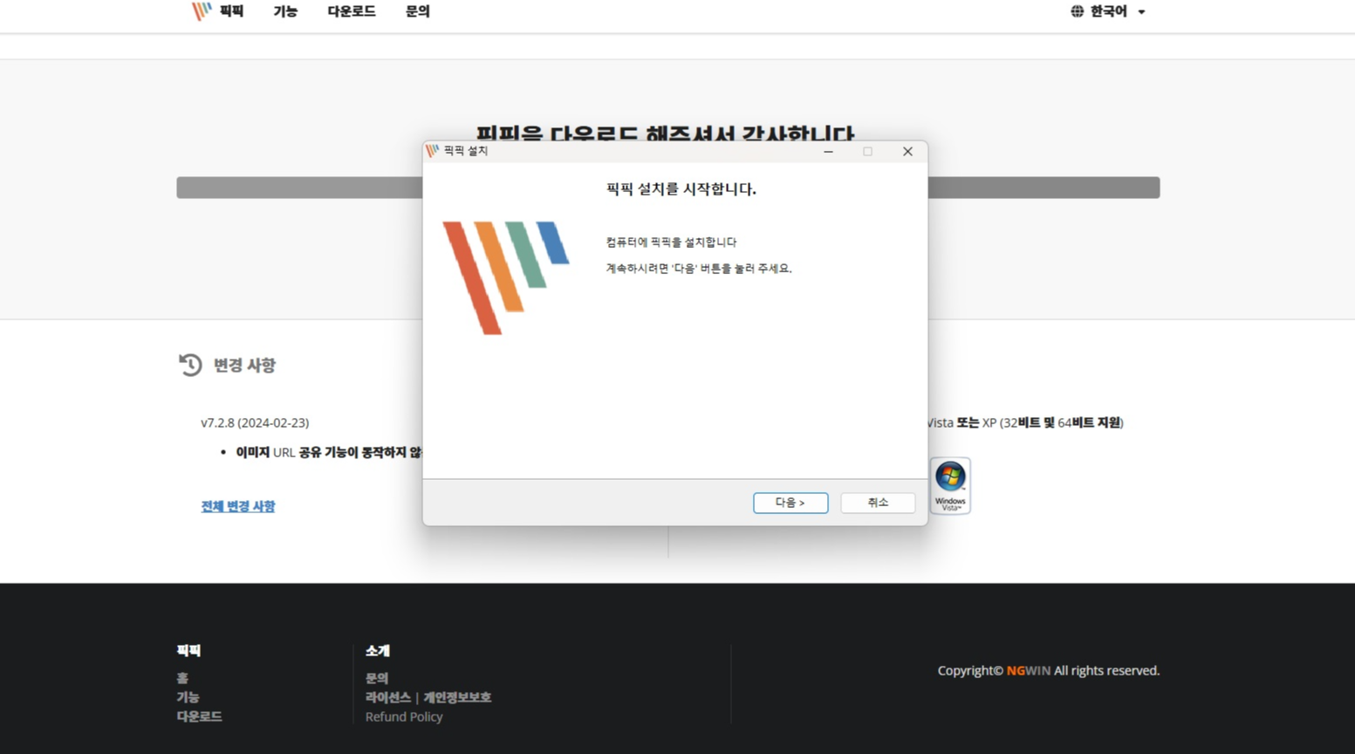Close the 픽픽 설치 installer window
The height and width of the screenshot is (754, 1355).
[907, 151]
